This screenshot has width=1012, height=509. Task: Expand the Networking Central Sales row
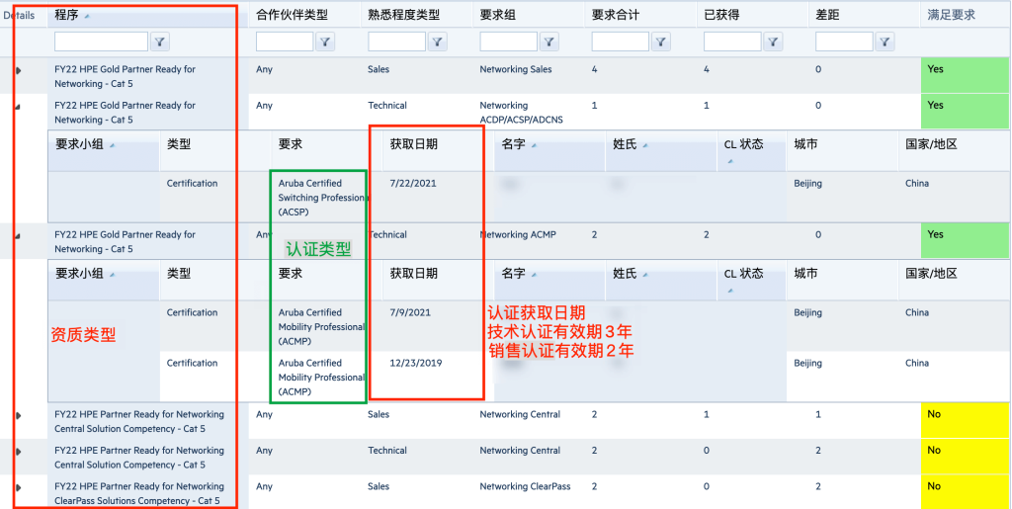click(x=18, y=415)
